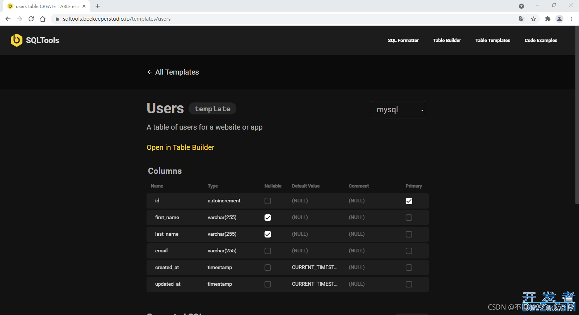579x315 pixels.
Task: Click the updated_at column name cell
Action: pos(168,284)
